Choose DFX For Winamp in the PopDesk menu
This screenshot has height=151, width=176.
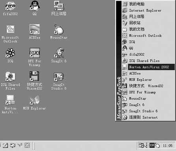point(148,92)
